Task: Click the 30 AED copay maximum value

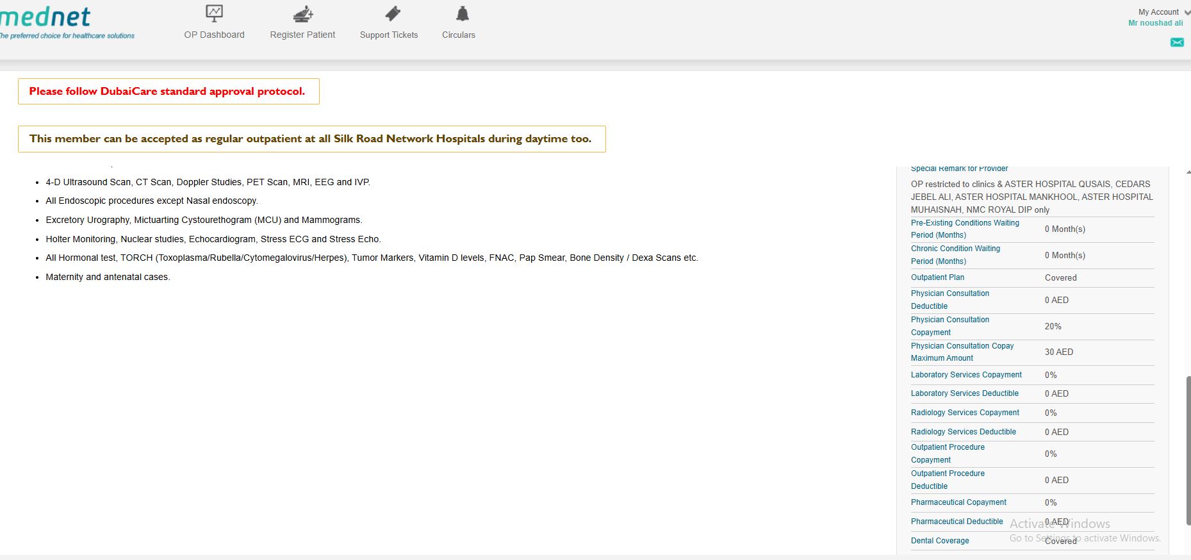Action: [1058, 352]
